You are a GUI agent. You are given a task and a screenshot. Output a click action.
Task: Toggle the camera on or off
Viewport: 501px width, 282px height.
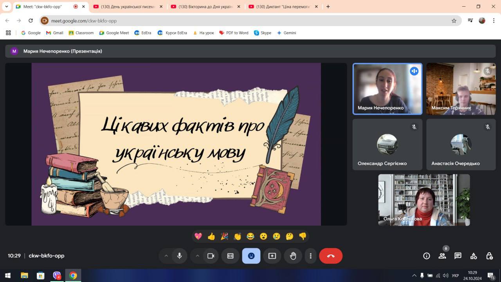[211, 256]
